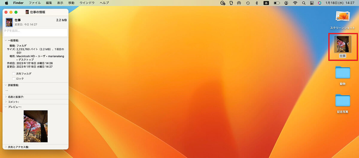This screenshot has width=359, height=158.
Task: Open the 表示 menu
Action: click(60, 3)
